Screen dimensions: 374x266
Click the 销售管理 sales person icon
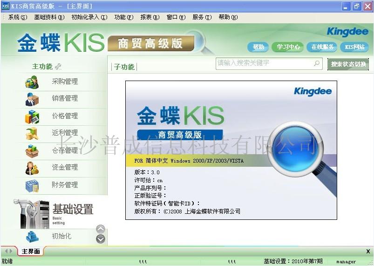[x=32, y=100]
